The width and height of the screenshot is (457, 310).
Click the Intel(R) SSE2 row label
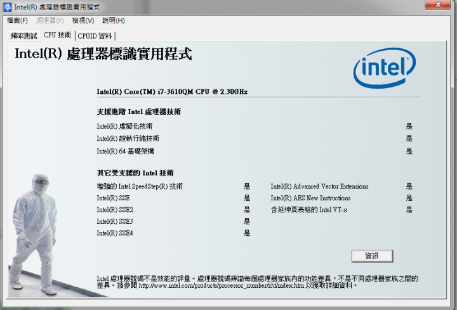pyautogui.click(x=115, y=210)
